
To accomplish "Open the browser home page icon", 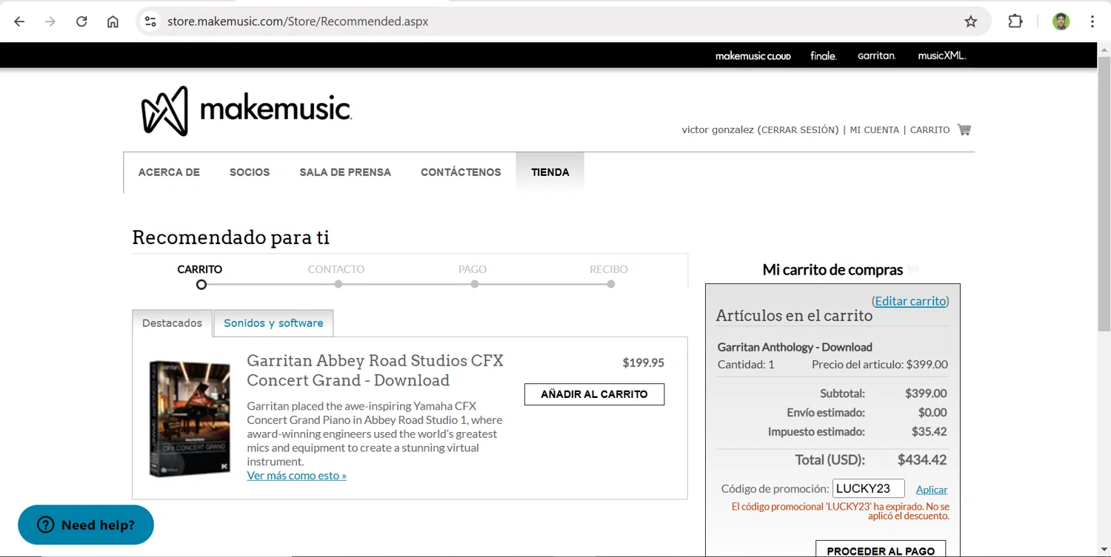I will (113, 21).
